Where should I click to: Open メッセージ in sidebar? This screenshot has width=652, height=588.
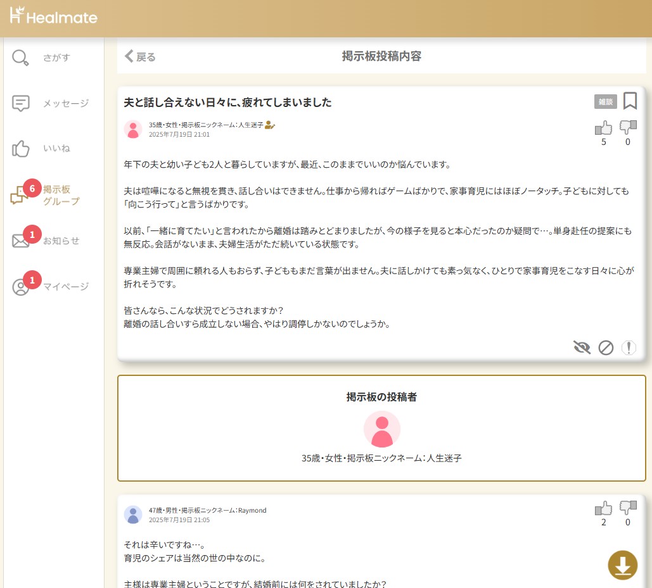click(x=21, y=103)
